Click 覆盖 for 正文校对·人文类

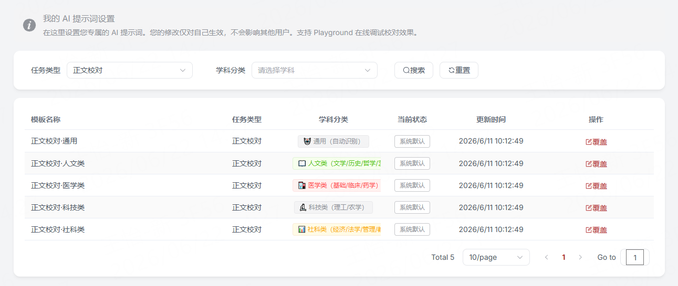coord(596,164)
